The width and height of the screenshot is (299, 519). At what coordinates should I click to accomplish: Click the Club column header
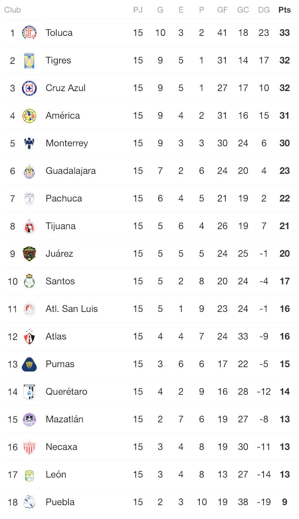13,10
